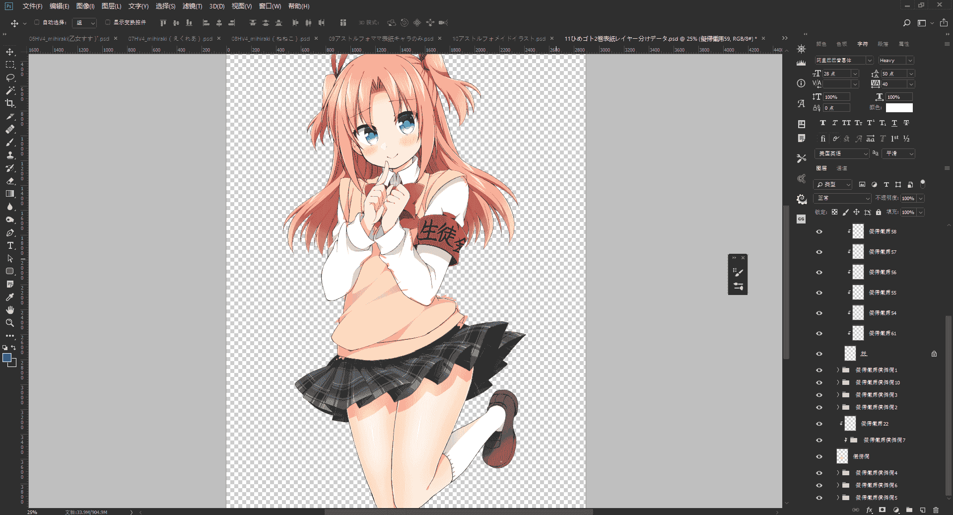Enable the 显示变换控件 checkbox
The height and width of the screenshot is (515, 953).
tap(108, 22)
